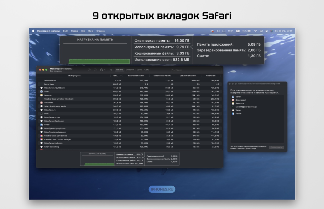
Task: Open Control Center icon in menu bar
Action: 266,31
